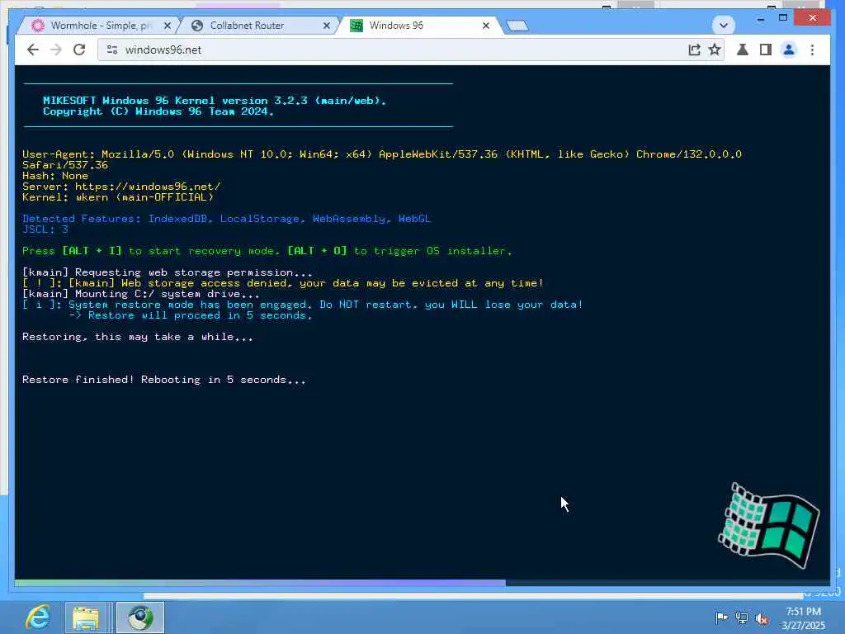Click the 'Restore finished! Rebooting' line
Screen dimensions: 845x634
tap(164, 380)
